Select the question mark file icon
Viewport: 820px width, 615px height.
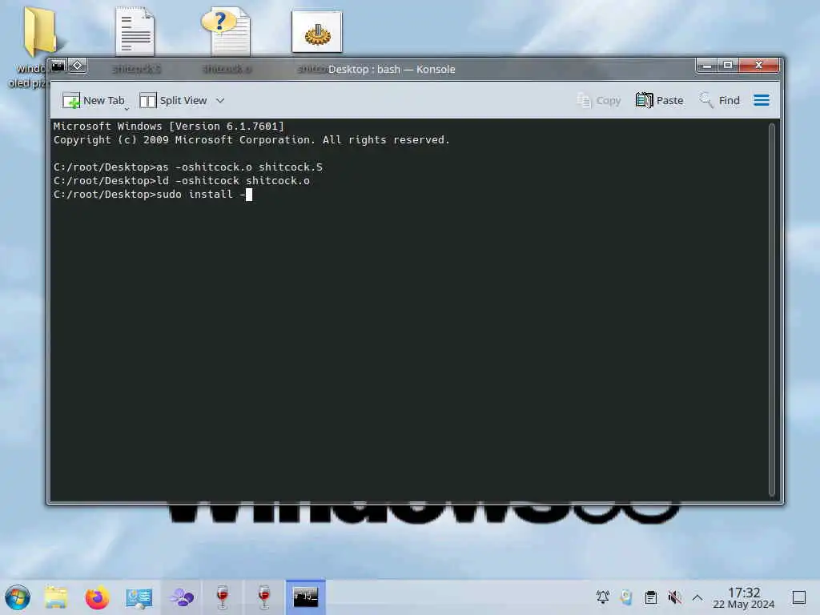(227, 31)
